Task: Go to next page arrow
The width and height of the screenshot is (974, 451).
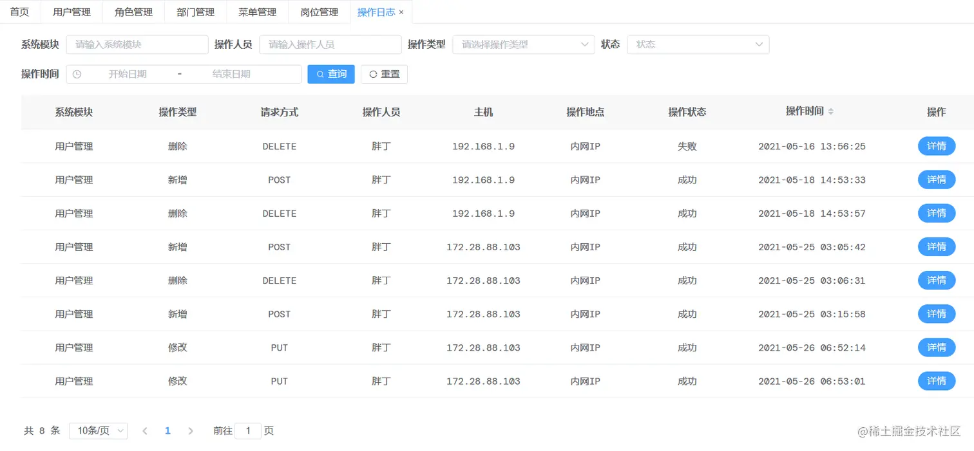Action: point(191,431)
